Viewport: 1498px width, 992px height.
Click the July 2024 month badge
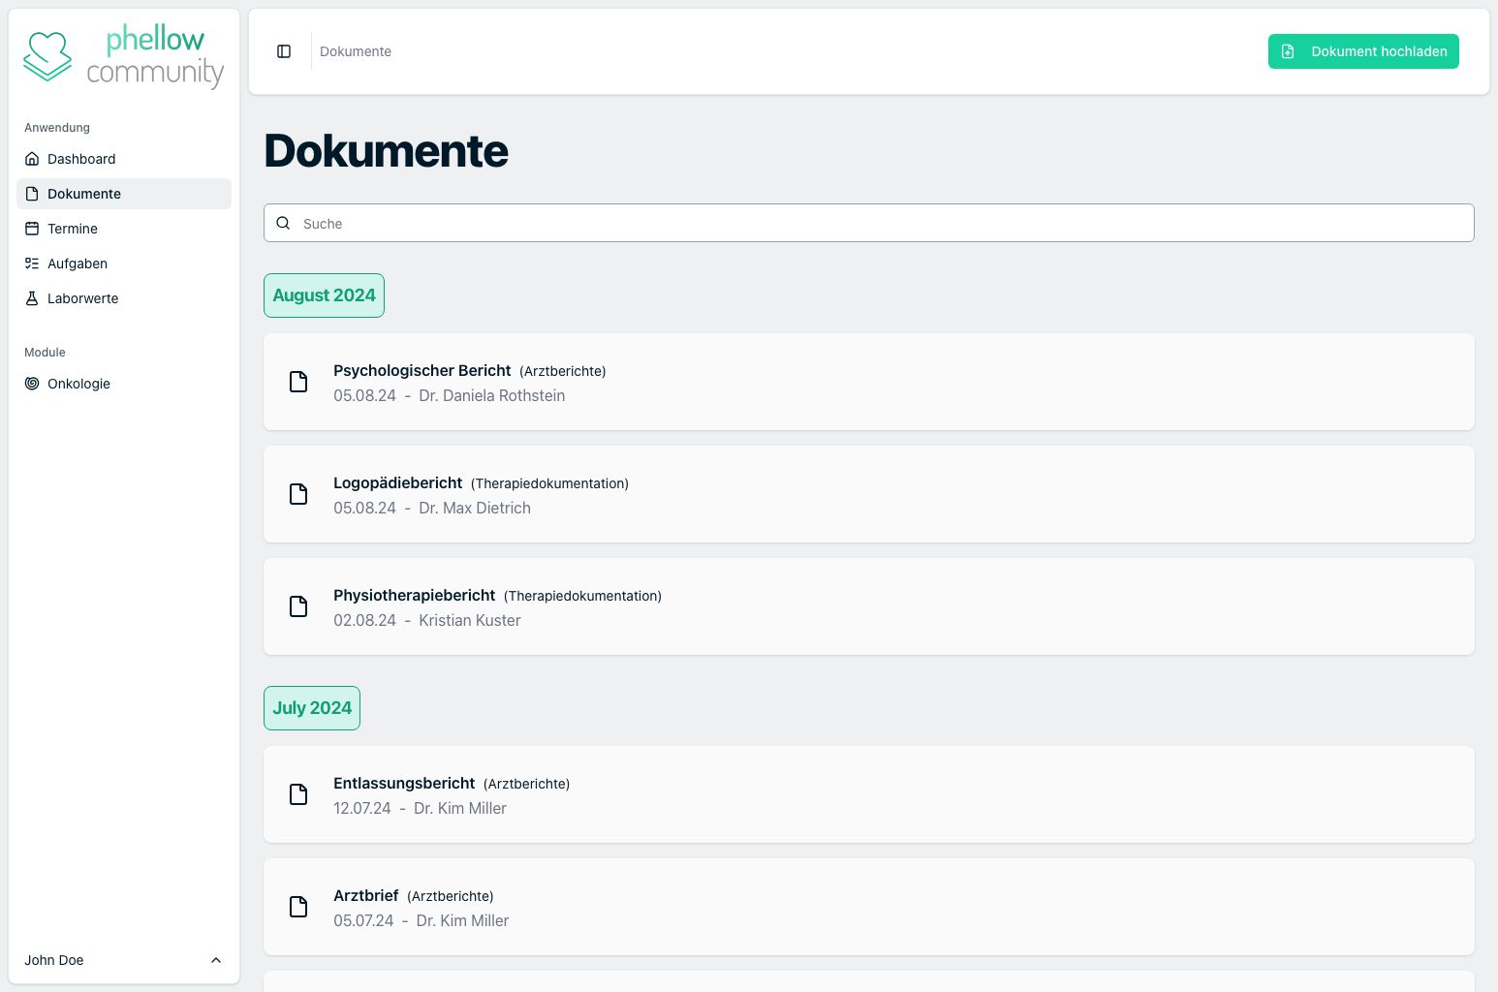312,708
